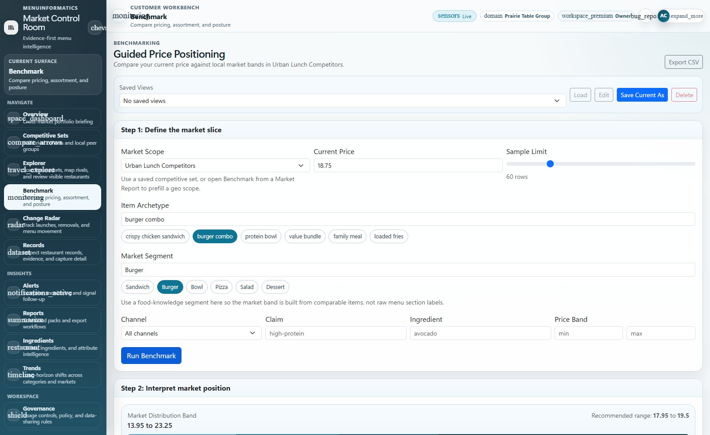
Task: Select the Sandwich segment chip
Action: [138, 287]
